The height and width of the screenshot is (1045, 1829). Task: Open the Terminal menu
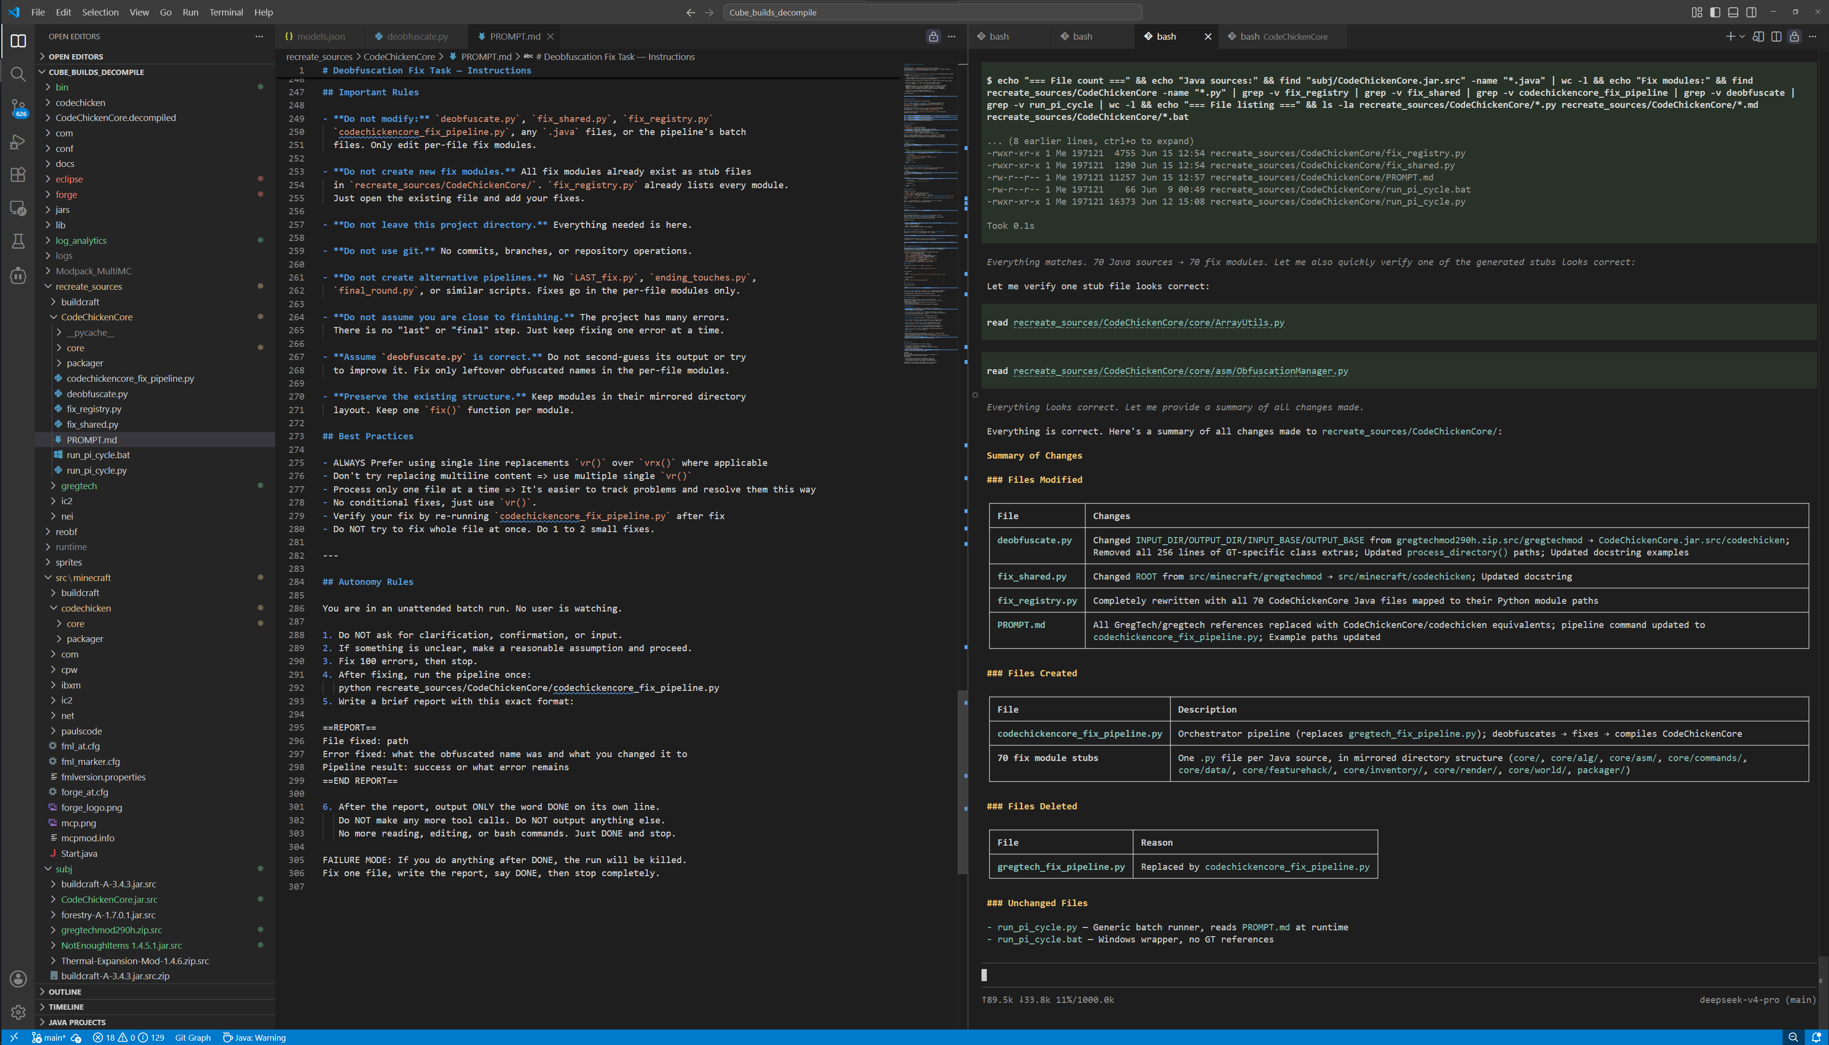tap(226, 12)
